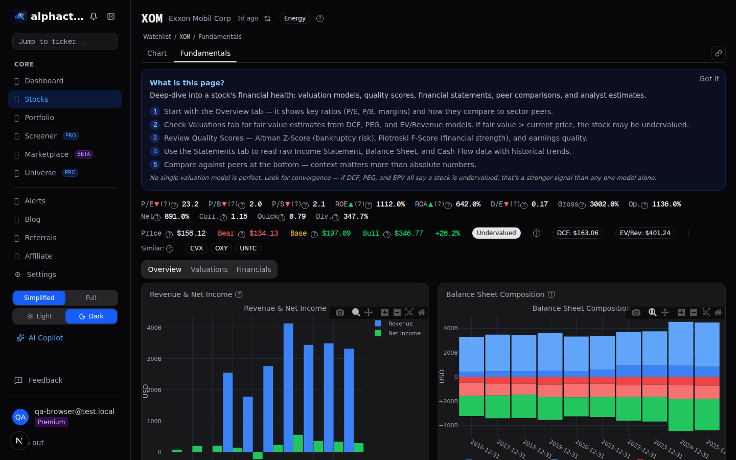The width and height of the screenshot is (736, 460).
Task: Expand the Similar tickers help icon
Action: click(171, 248)
